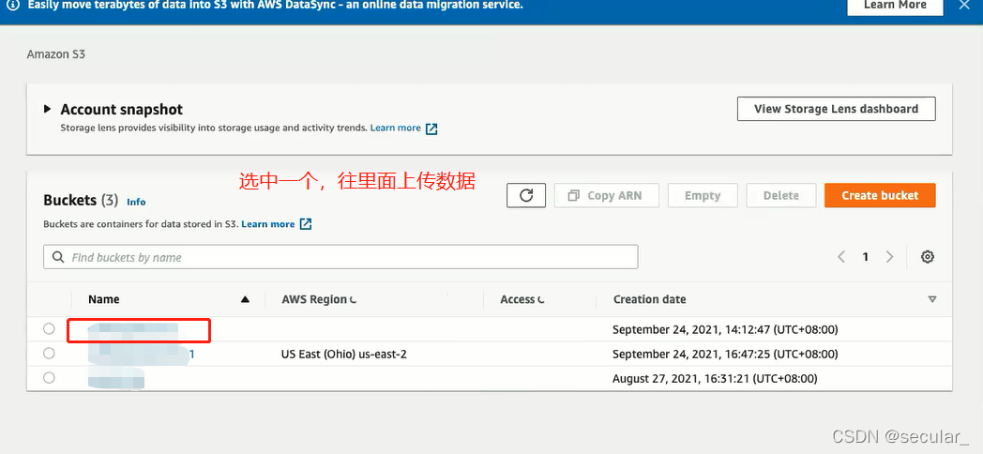The width and height of the screenshot is (983, 454).
Task: Click the banner's Learn More button
Action: (x=895, y=6)
